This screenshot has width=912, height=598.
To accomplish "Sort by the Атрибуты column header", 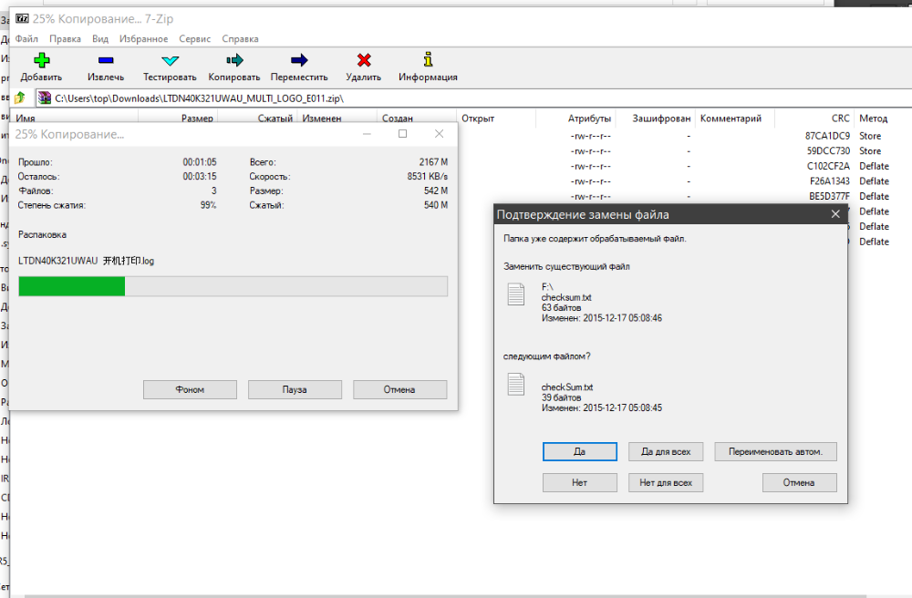I will [590, 119].
